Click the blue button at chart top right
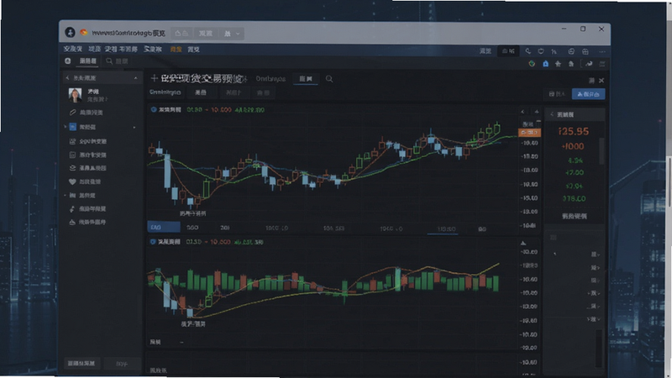Viewport: 672px width, 378px height. (x=589, y=94)
